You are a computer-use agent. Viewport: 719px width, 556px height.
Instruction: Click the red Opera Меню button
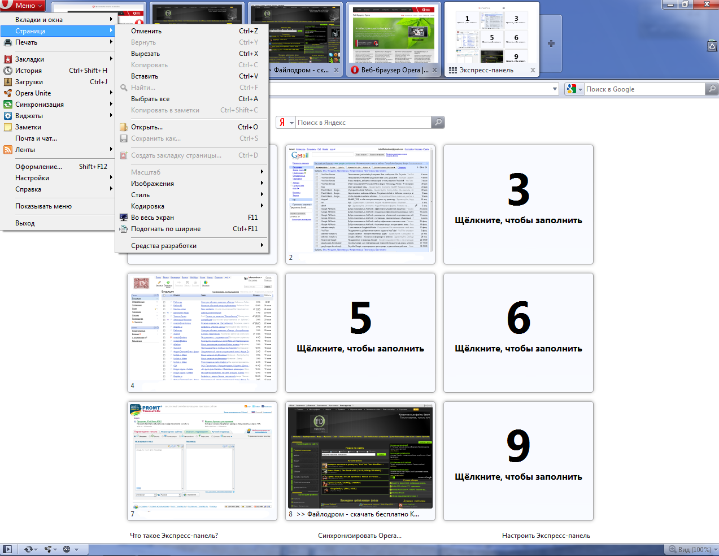click(x=22, y=5)
